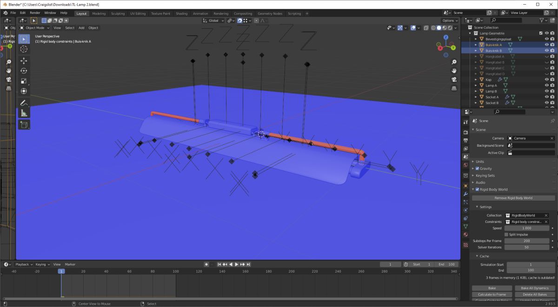This screenshot has width=558, height=307.
Task: Click the pan hand gizmo in main viewport
Action: (454, 71)
